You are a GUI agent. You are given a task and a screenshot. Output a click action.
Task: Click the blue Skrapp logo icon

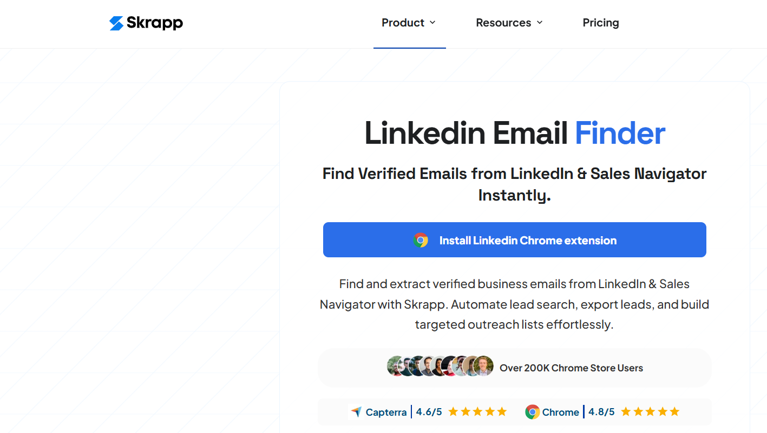[x=116, y=23]
